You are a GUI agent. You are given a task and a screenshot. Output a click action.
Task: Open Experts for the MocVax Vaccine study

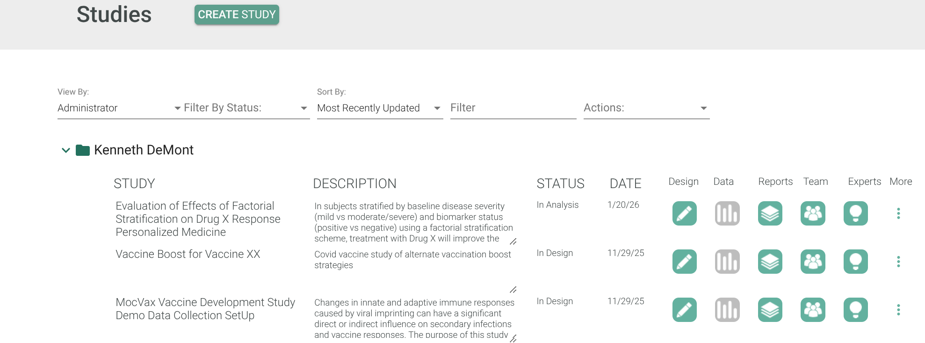(x=855, y=310)
